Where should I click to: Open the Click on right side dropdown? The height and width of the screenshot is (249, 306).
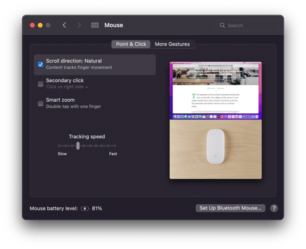(x=67, y=87)
